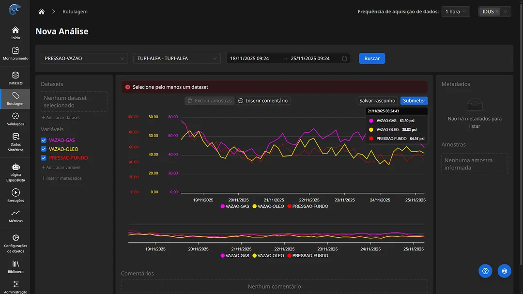Click the end date field 25/11/2025 09:24
This screenshot has height=294, width=523.
(310, 59)
